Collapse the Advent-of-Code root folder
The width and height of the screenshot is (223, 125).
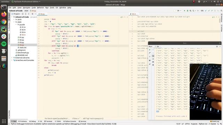12,17
